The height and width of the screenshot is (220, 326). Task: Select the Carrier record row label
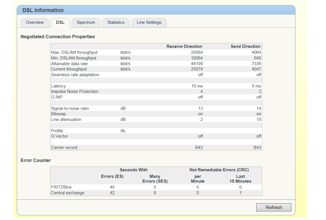point(64,148)
